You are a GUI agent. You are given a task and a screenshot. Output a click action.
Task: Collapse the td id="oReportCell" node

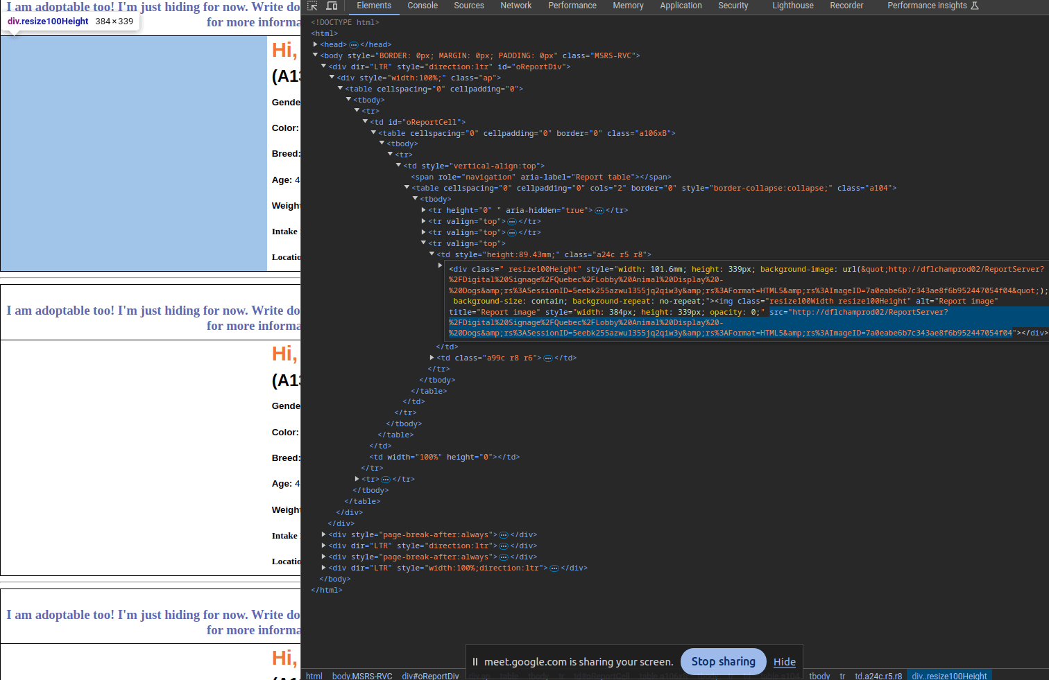(366, 122)
